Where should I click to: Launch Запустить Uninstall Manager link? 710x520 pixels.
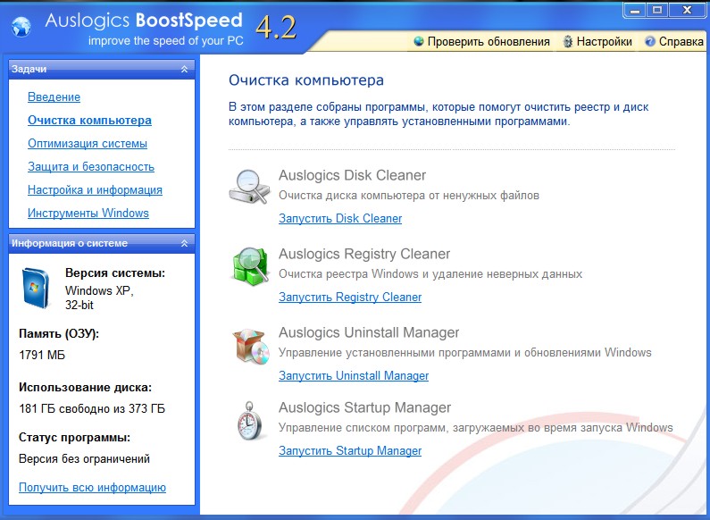(x=354, y=375)
